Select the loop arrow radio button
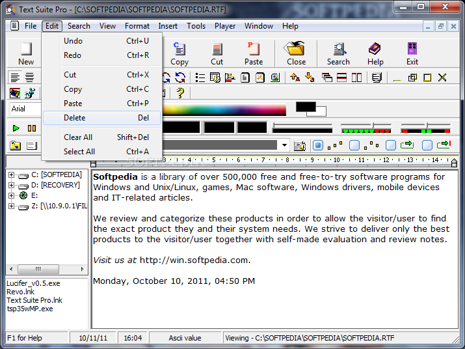The width and height of the screenshot is (465, 349). [391, 145]
